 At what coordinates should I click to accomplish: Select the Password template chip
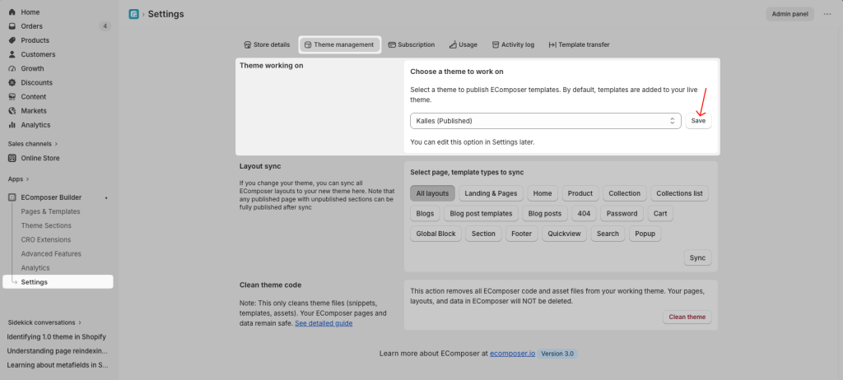(622, 213)
